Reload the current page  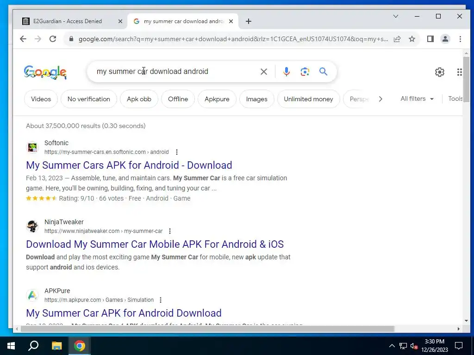coord(53,39)
